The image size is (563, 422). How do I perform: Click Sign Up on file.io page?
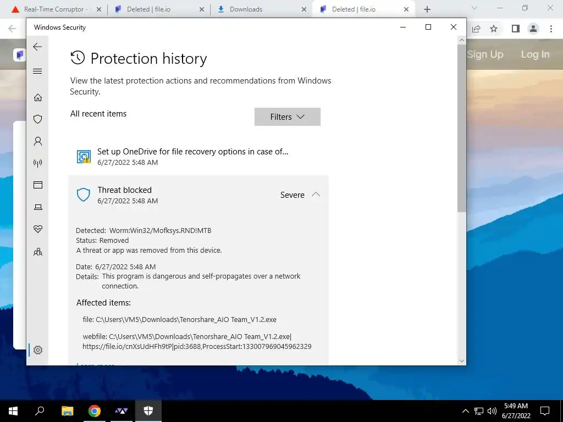(x=485, y=54)
